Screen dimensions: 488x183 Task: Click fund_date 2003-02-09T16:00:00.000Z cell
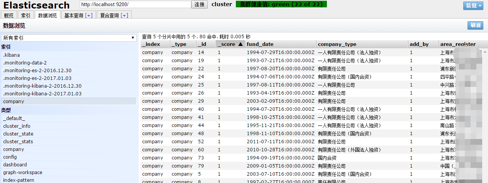point(280,101)
